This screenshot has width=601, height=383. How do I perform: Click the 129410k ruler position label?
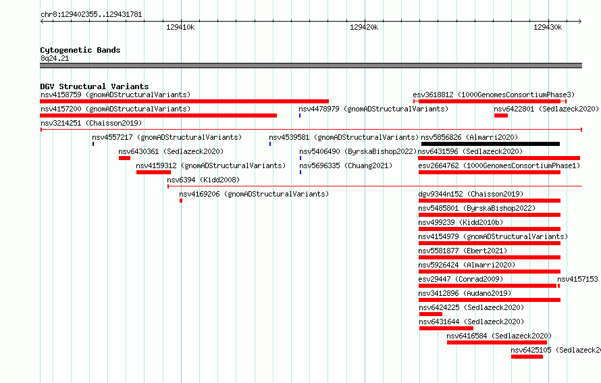pyautogui.click(x=180, y=27)
